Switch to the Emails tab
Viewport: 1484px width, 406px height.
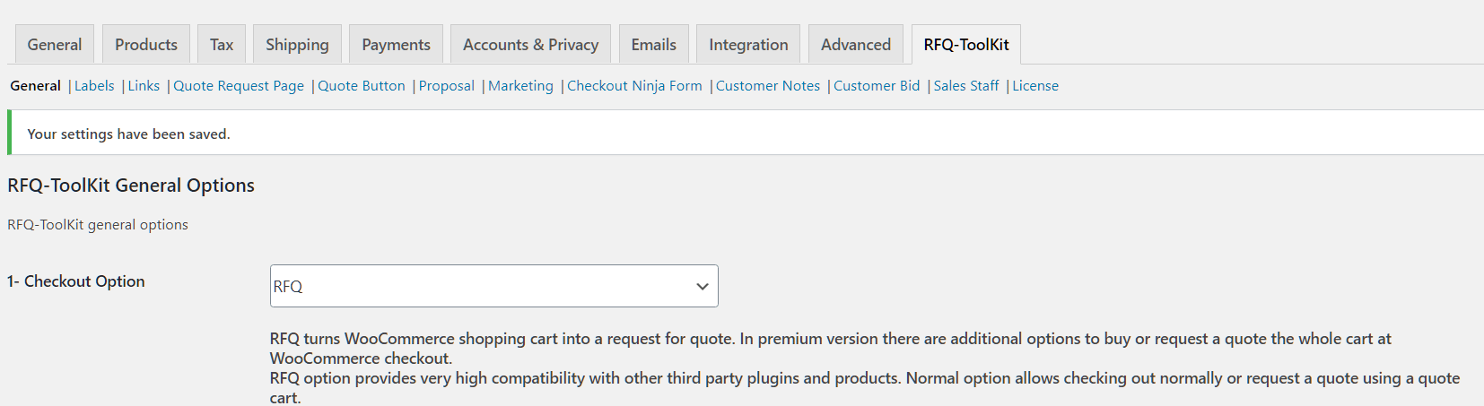tap(653, 45)
